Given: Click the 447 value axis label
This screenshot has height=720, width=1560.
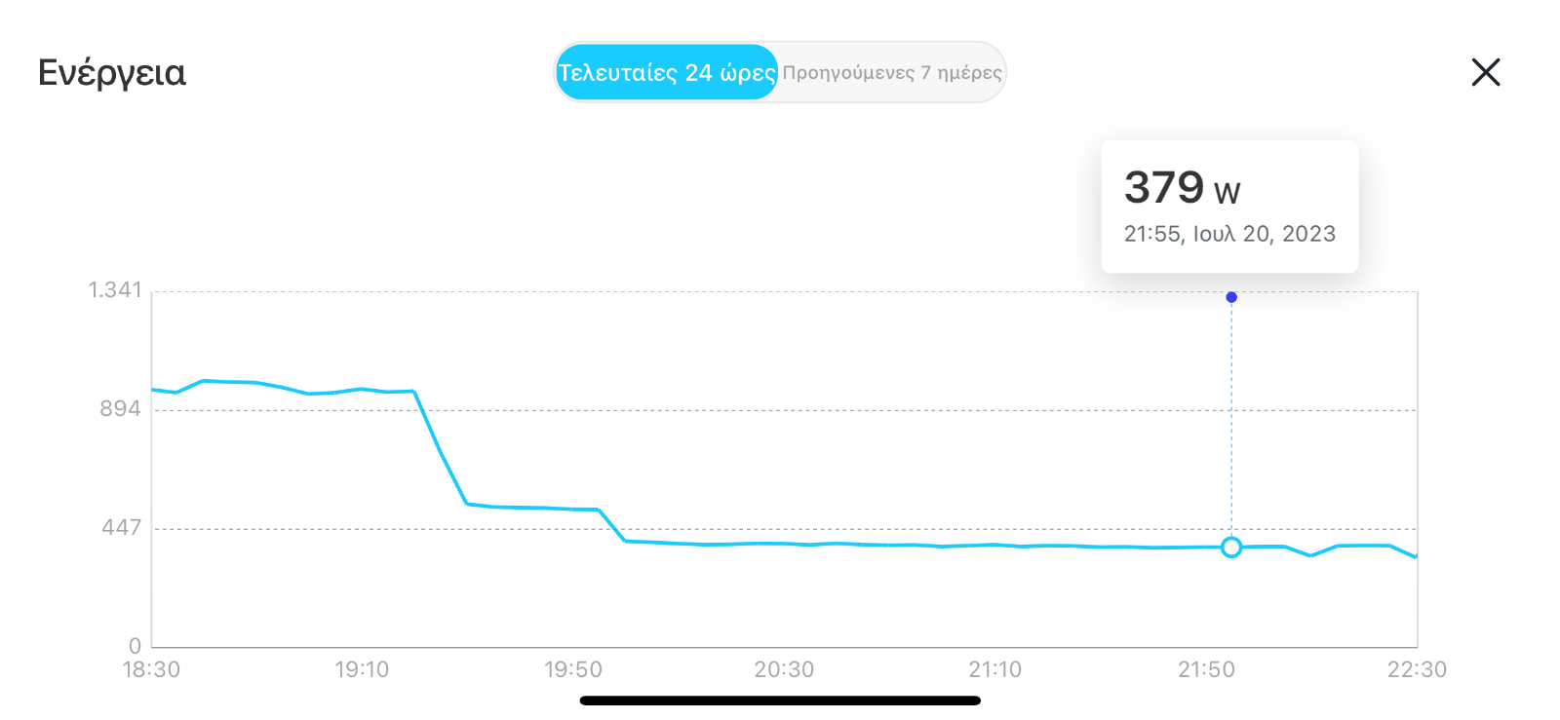Looking at the screenshot, I should [122, 528].
